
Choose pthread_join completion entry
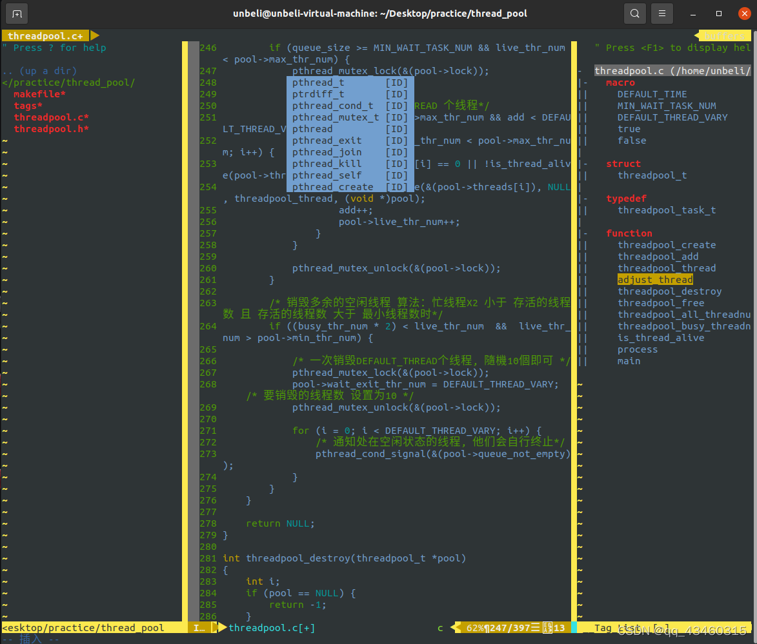coord(350,152)
